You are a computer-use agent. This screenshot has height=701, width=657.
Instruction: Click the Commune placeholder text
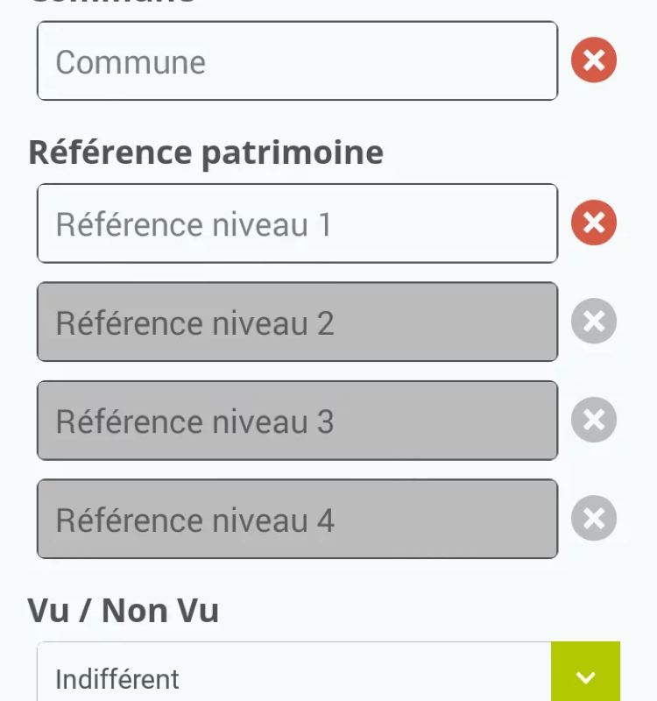point(131,62)
